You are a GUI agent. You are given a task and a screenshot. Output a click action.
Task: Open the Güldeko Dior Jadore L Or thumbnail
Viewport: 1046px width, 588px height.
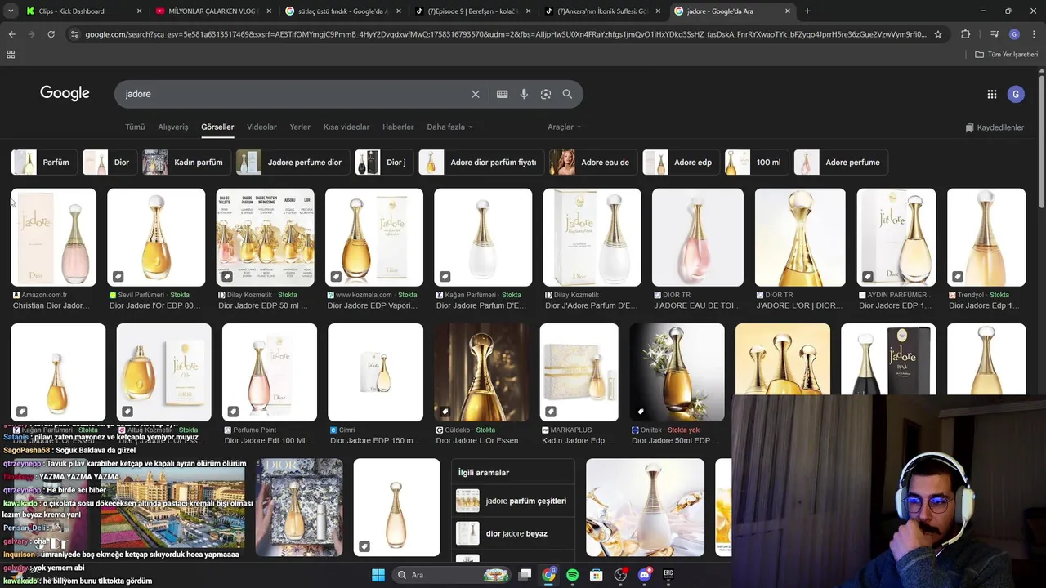[x=481, y=372]
